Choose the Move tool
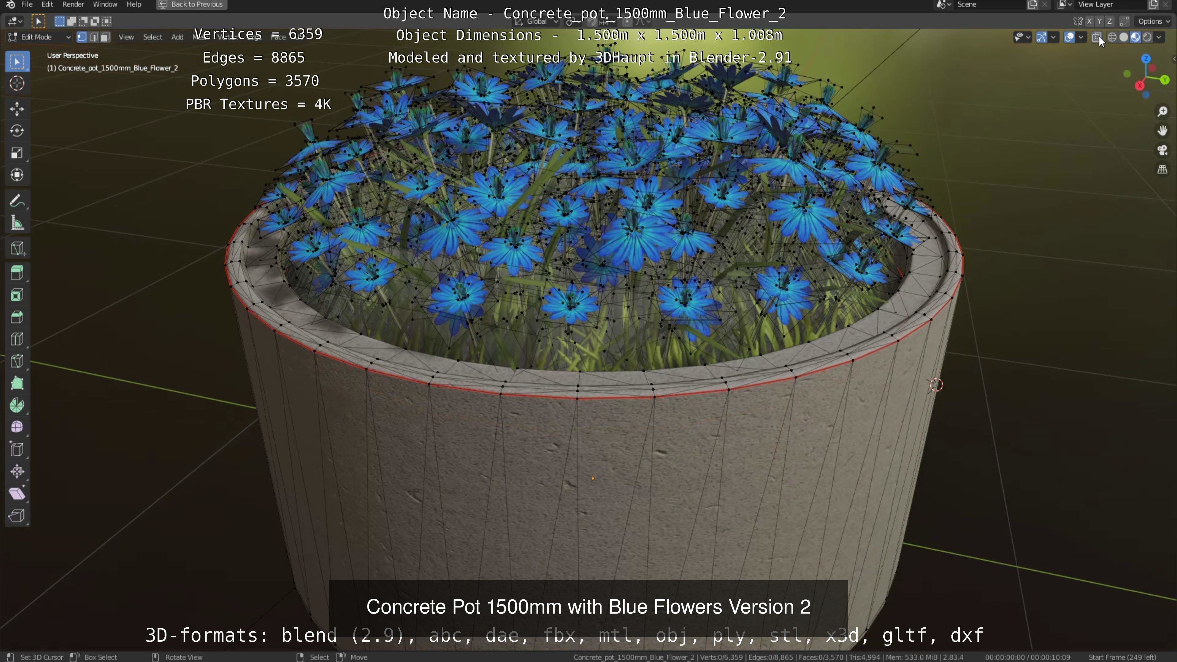This screenshot has width=1177, height=662. point(17,109)
